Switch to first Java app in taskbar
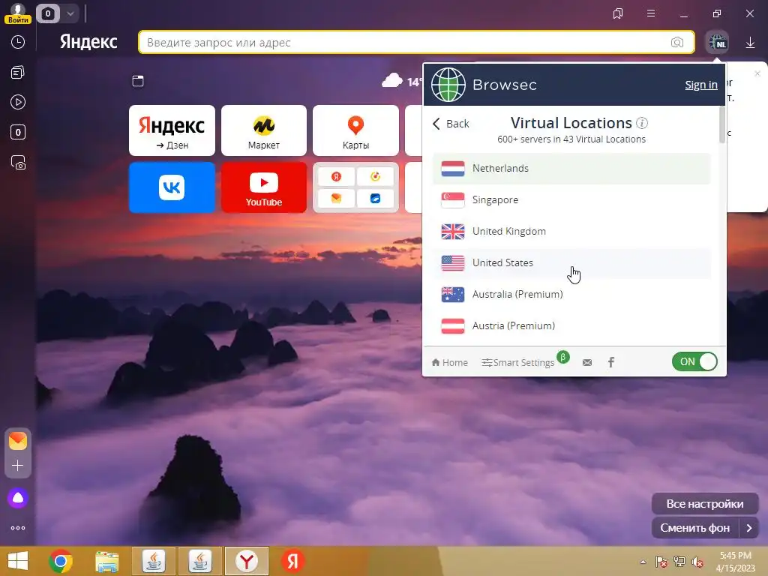 154,561
